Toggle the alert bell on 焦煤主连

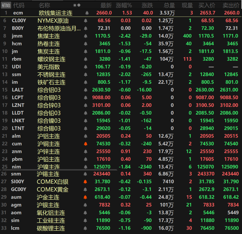pyautogui.click(x=86, y=36)
